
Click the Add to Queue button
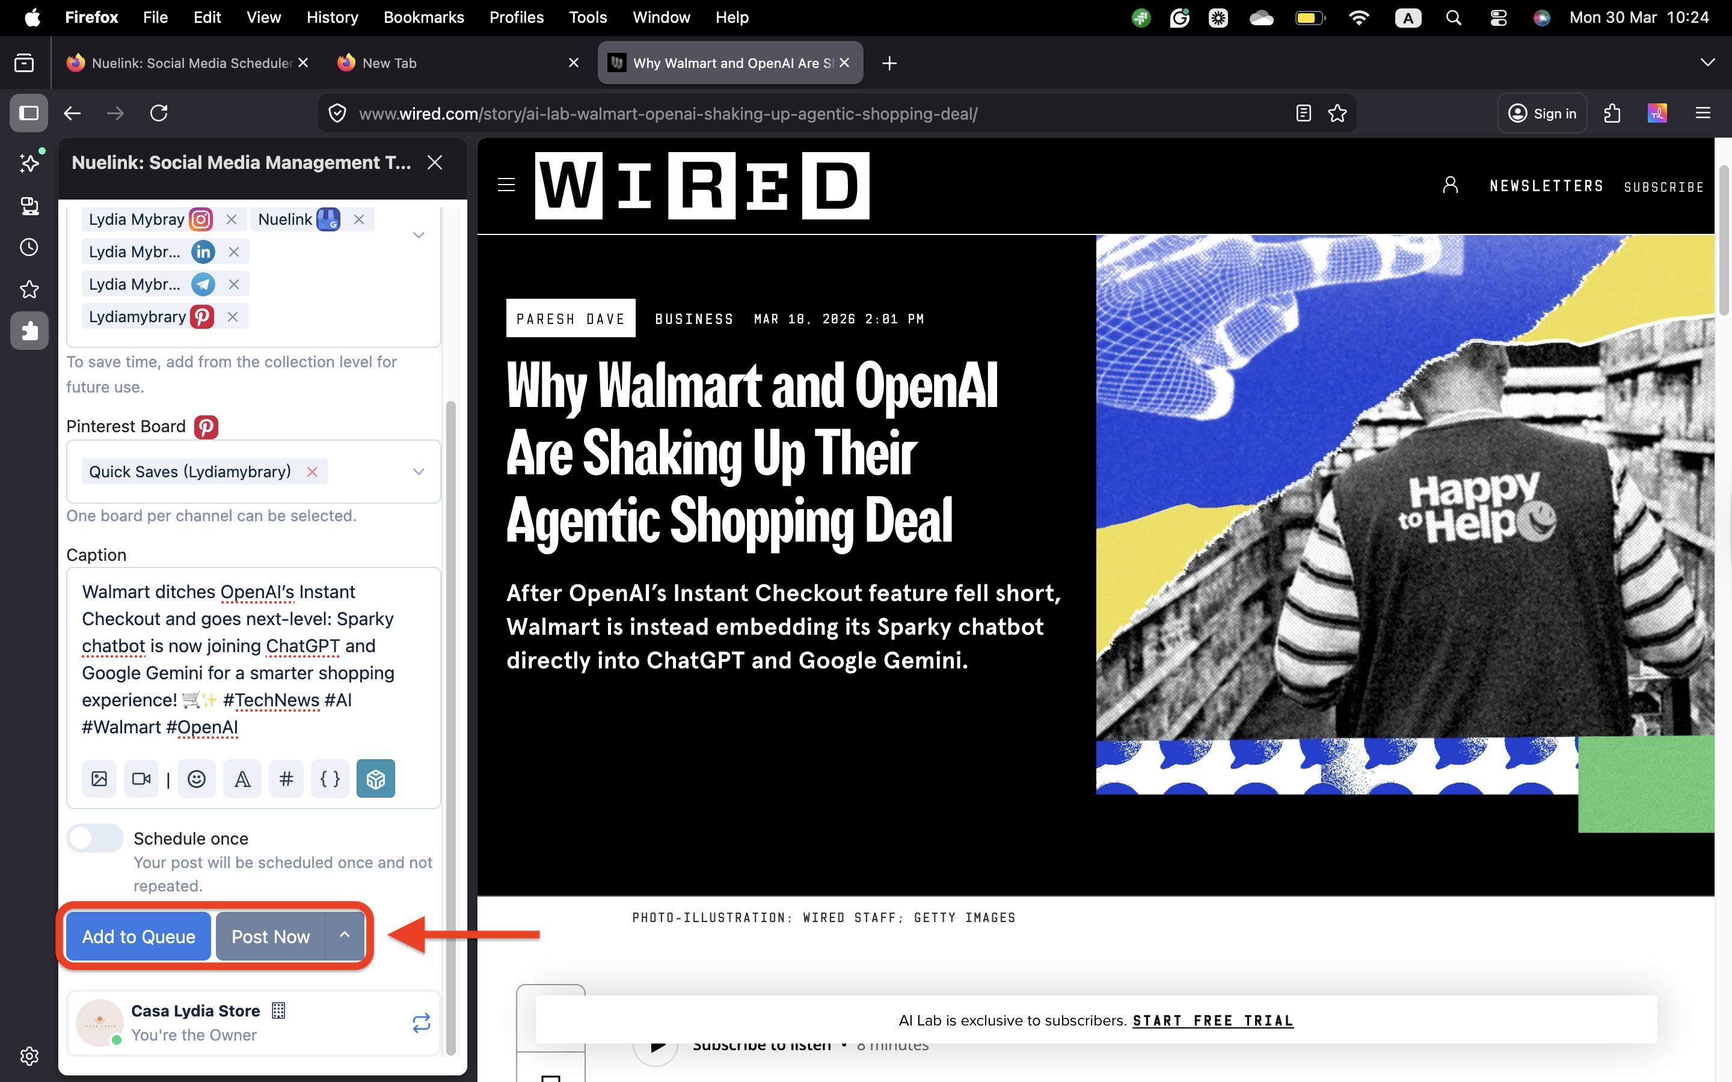coord(138,936)
